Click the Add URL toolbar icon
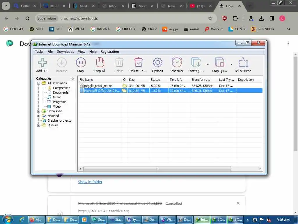 (42, 62)
